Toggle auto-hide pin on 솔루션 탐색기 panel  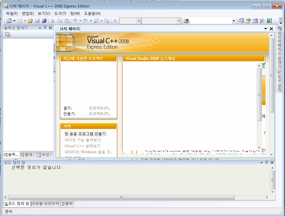point(45,28)
